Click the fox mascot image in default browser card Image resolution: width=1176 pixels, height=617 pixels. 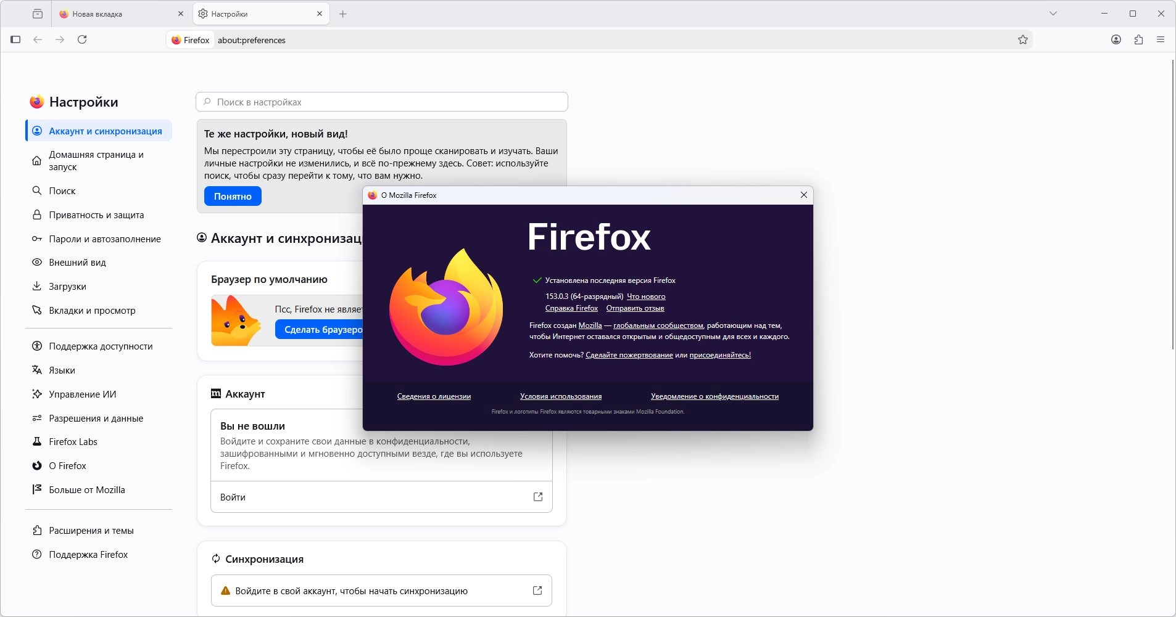[236, 321]
